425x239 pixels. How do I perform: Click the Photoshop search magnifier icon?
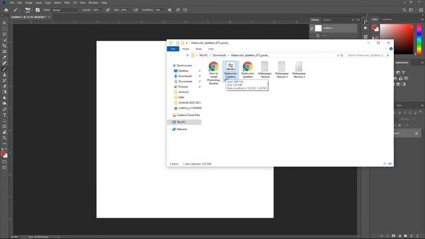[404, 10]
